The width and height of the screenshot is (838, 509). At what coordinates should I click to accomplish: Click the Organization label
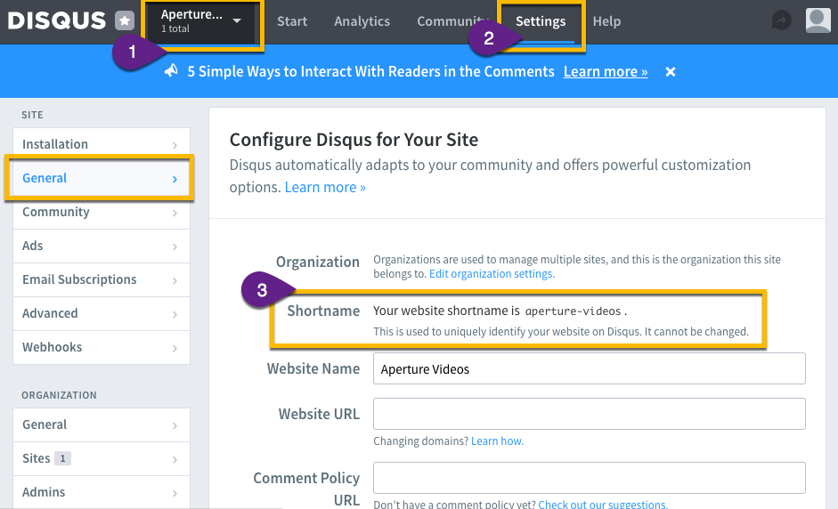(317, 263)
